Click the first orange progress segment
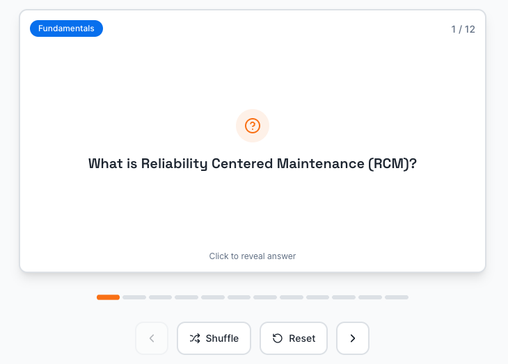The image size is (508, 364). click(108, 297)
